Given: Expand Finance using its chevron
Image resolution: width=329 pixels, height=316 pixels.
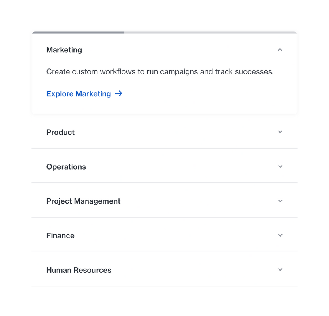Looking at the screenshot, I should coord(280,235).
